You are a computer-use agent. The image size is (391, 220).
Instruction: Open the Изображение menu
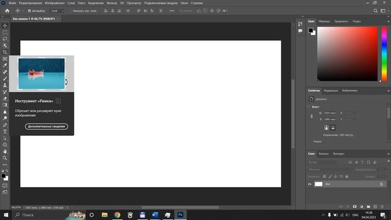[54, 3]
